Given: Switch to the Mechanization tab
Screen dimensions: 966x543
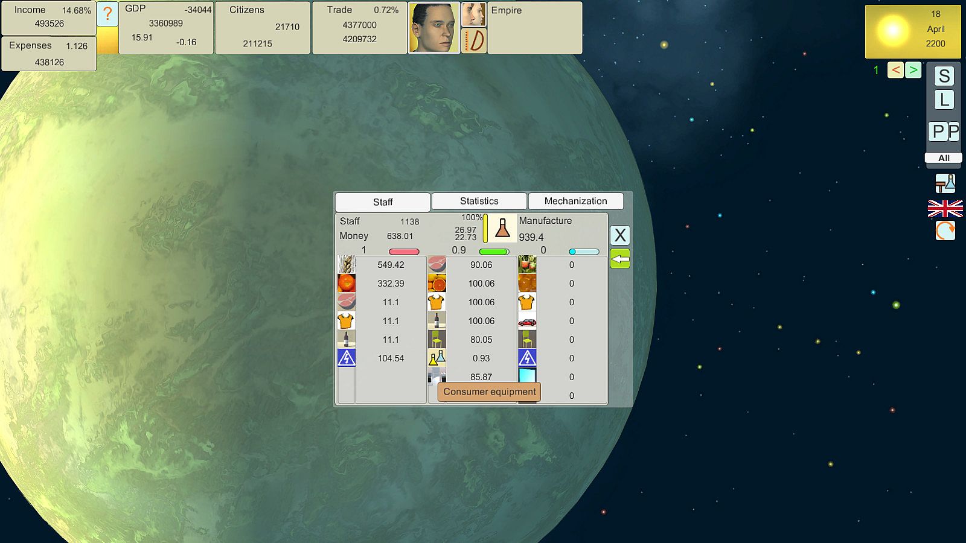Looking at the screenshot, I should pos(576,201).
